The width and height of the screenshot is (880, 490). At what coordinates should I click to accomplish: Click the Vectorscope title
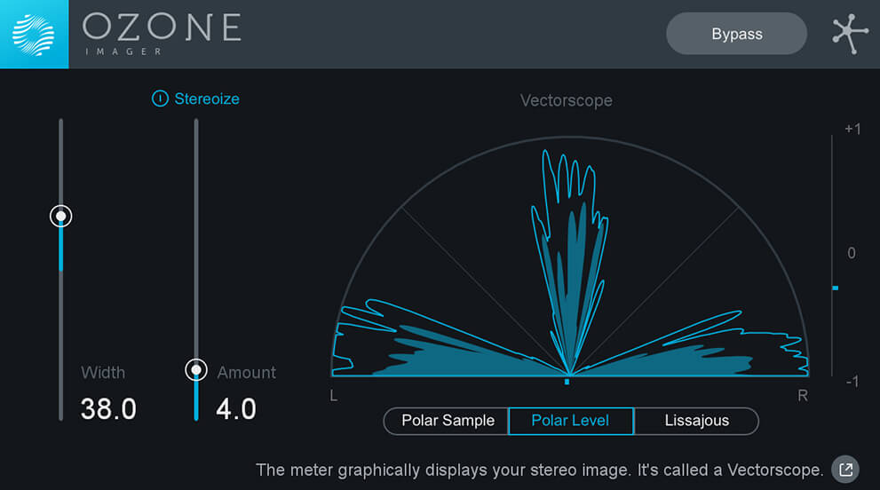pos(566,100)
